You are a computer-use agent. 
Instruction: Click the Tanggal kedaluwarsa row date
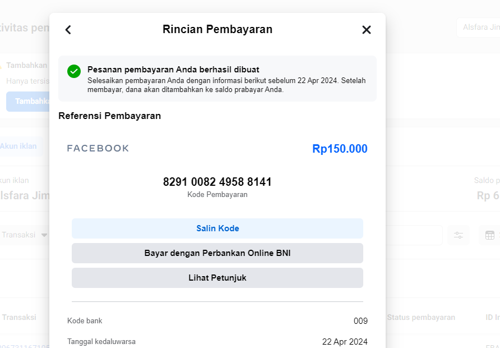point(345,341)
